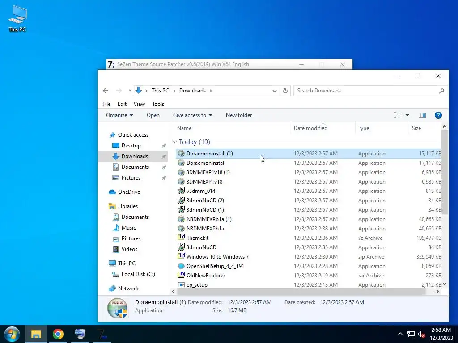This screenshot has width=458, height=343.
Task: Open view options dropdown arrow
Action: pos(407,115)
